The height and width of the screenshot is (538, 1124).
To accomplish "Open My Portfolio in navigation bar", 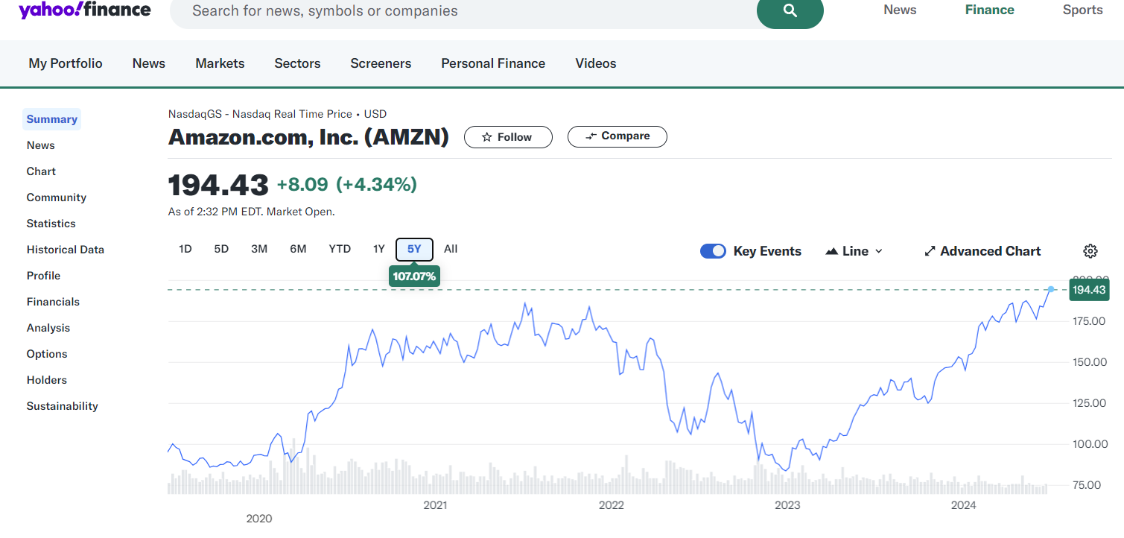I will coord(66,63).
